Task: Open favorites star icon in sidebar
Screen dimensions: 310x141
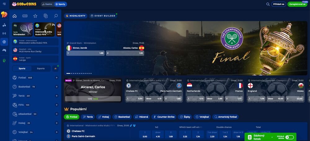Action: 35,16
